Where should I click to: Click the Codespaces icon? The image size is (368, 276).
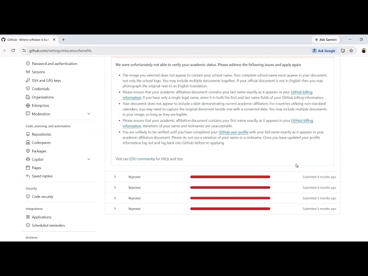(x=28, y=143)
